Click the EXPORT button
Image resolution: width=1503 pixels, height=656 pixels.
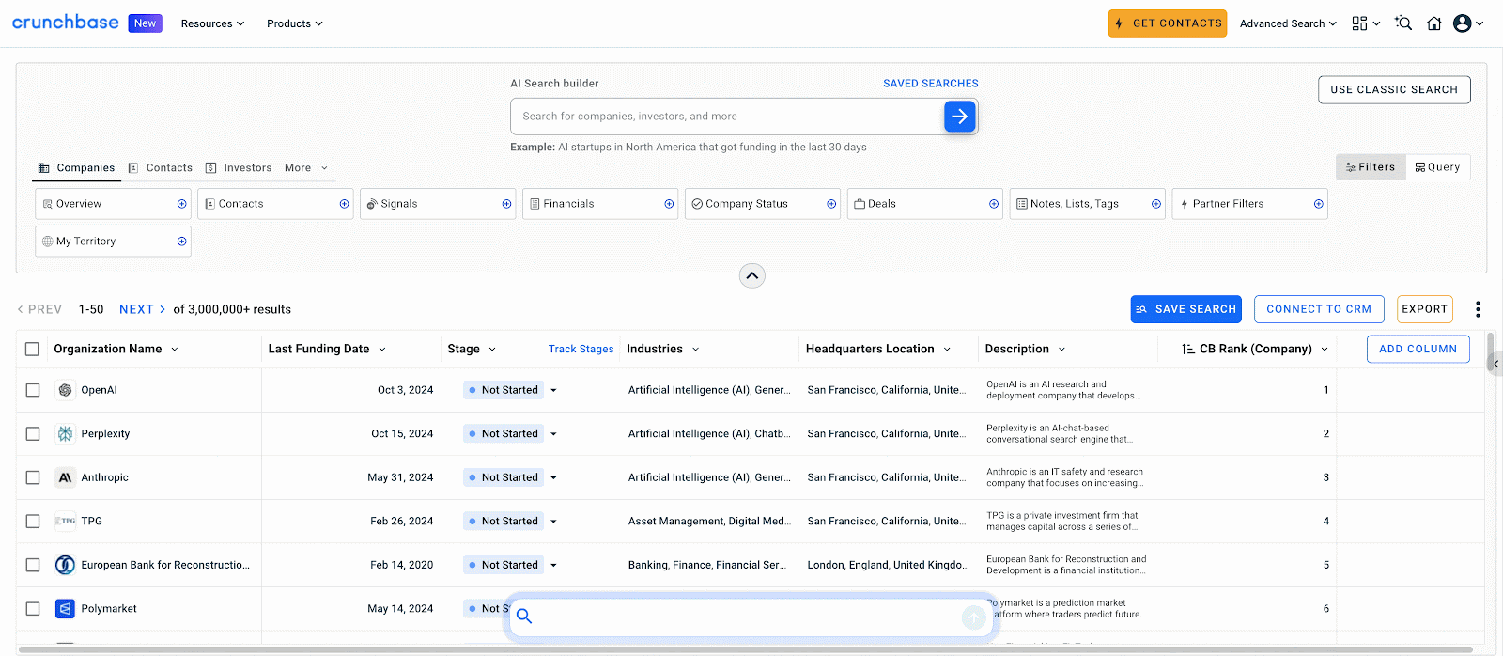[1425, 309]
